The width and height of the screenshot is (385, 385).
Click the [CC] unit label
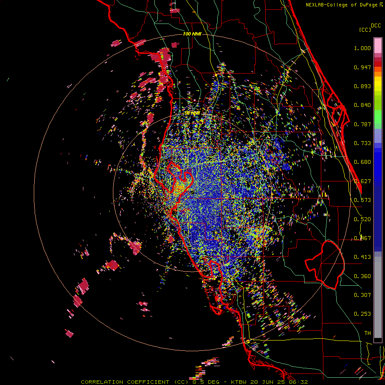coord(365,30)
